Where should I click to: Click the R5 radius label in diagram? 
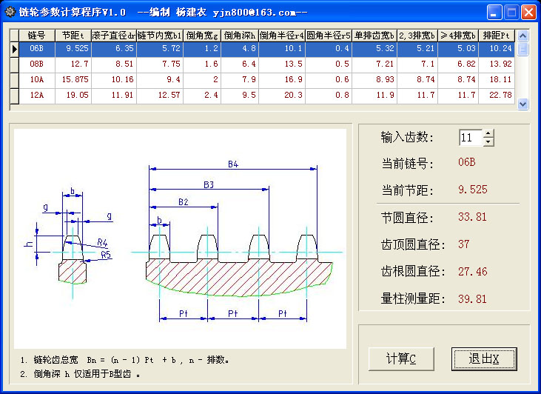tap(106, 255)
